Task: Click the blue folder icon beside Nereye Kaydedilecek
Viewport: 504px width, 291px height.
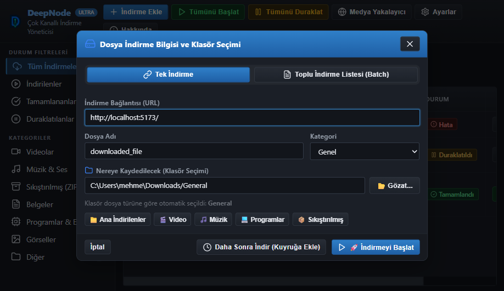Action: point(89,170)
